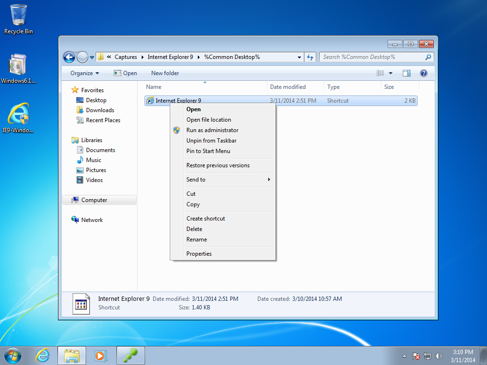Click Open in the Explorer toolbar
The height and width of the screenshot is (365, 487).
(126, 73)
